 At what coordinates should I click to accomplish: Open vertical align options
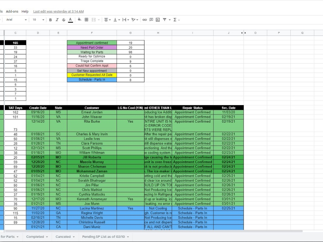point(117,20)
